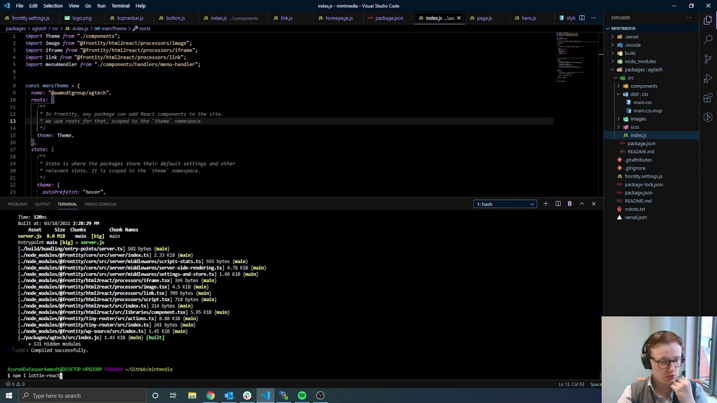This screenshot has width=717, height=403.
Task: Split the editor to the right
Action: [581, 18]
